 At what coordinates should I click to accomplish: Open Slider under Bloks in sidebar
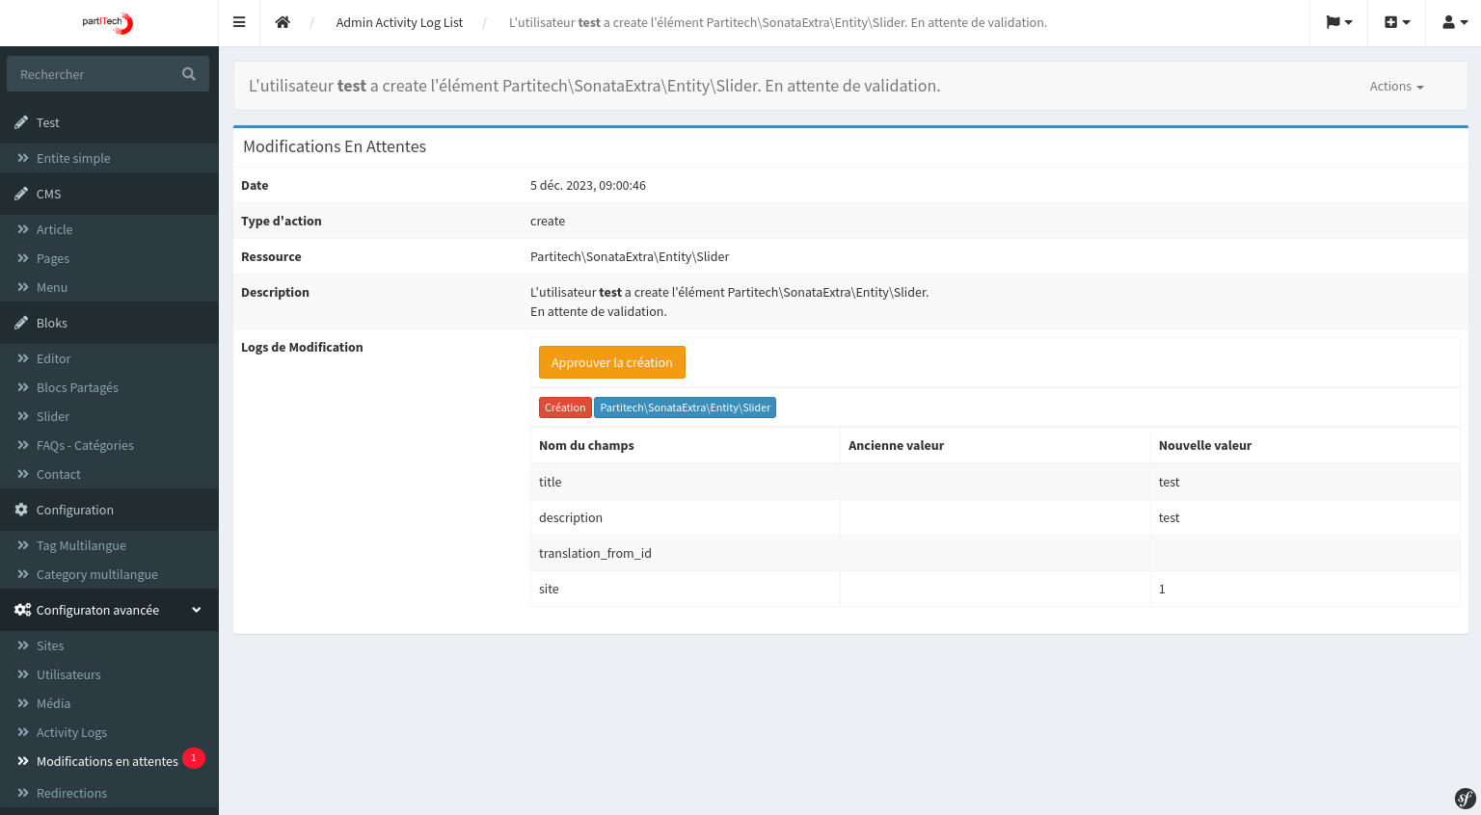(x=53, y=416)
